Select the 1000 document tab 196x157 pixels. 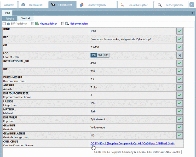[x=7, y=13]
